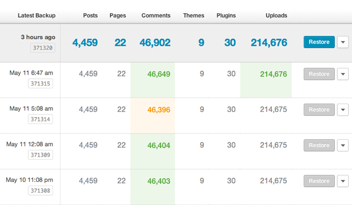Select the 'May 10 11:08 pm' timestamp
The height and width of the screenshot is (205, 352).
click(29, 180)
